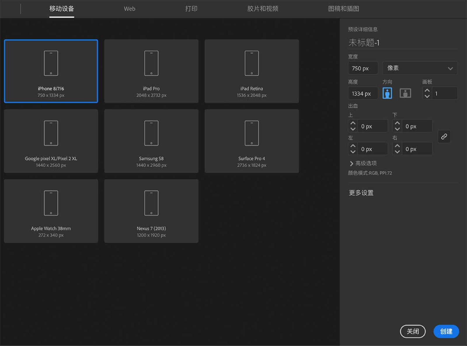Viewport: 467px width, 346px height.
Task: Open the 像素 units dropdown
Action: (x=420, y=68)
